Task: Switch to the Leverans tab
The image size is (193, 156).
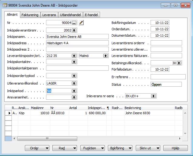Action: tap(49, 15)
